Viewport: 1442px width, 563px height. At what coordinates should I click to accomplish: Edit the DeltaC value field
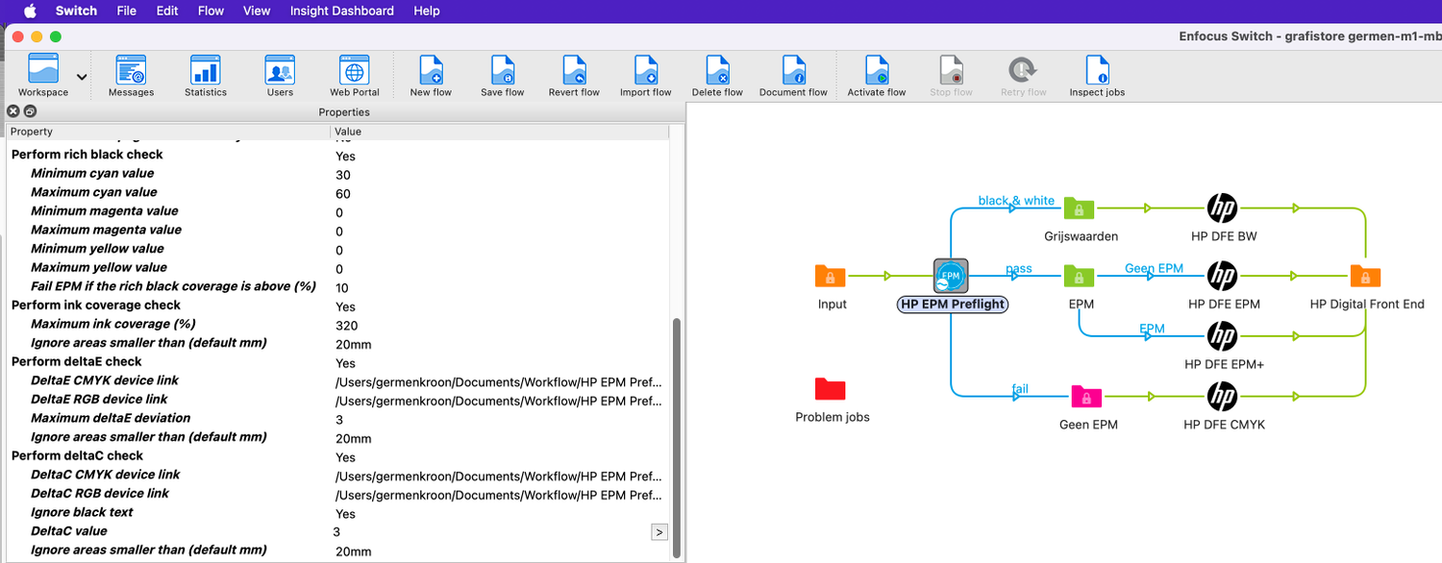tap(491, 531)
